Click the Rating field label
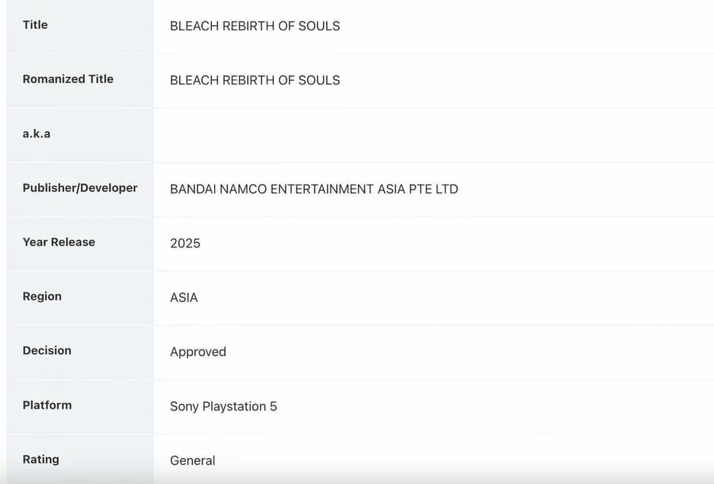Screen dimensions: 714x484 click(40, 460)
